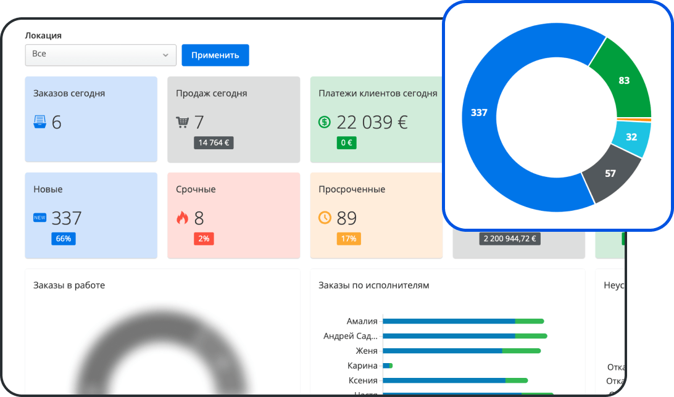Open the Заказов сегодня card
Screen dimensions: 674x397
(x=91, y=120)
